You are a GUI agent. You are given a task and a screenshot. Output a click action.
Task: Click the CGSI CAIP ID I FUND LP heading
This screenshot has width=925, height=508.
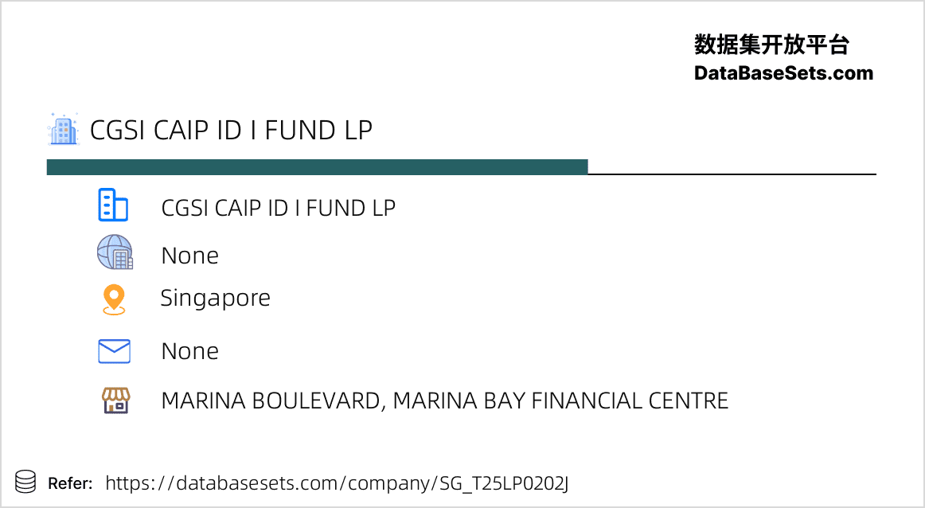(231, 130)
